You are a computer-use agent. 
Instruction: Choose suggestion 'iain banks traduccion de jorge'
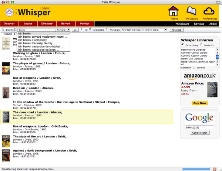[x=43, y=50]
